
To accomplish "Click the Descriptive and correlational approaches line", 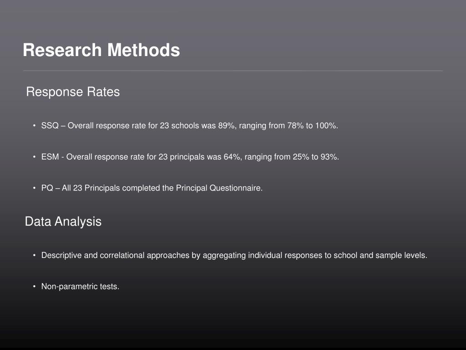I will [x=234, y=255].
